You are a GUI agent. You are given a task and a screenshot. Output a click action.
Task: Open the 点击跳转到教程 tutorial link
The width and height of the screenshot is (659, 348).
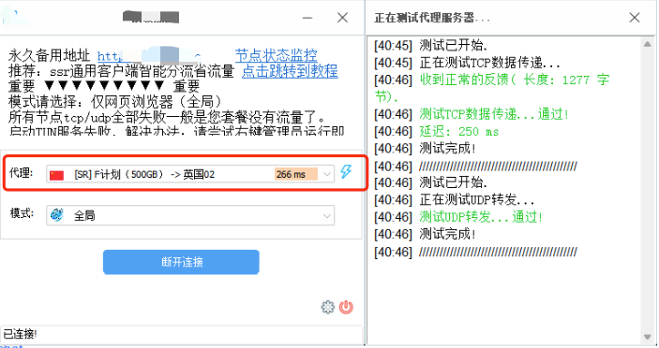290,71
